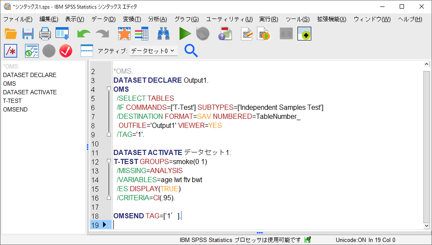432x245 pixels.
Task: Open the 表示(V) menu
Action: (x=75, y=19)
